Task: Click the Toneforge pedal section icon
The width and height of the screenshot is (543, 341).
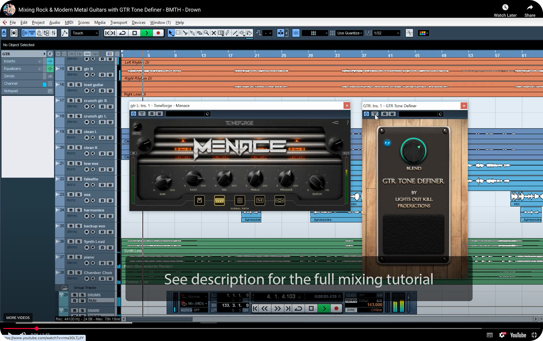Action: coord(199,200)
